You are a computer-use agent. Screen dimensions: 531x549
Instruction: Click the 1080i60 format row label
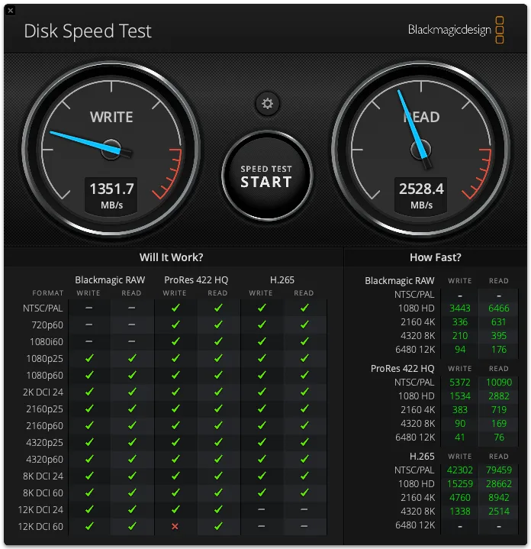(47, 342)
